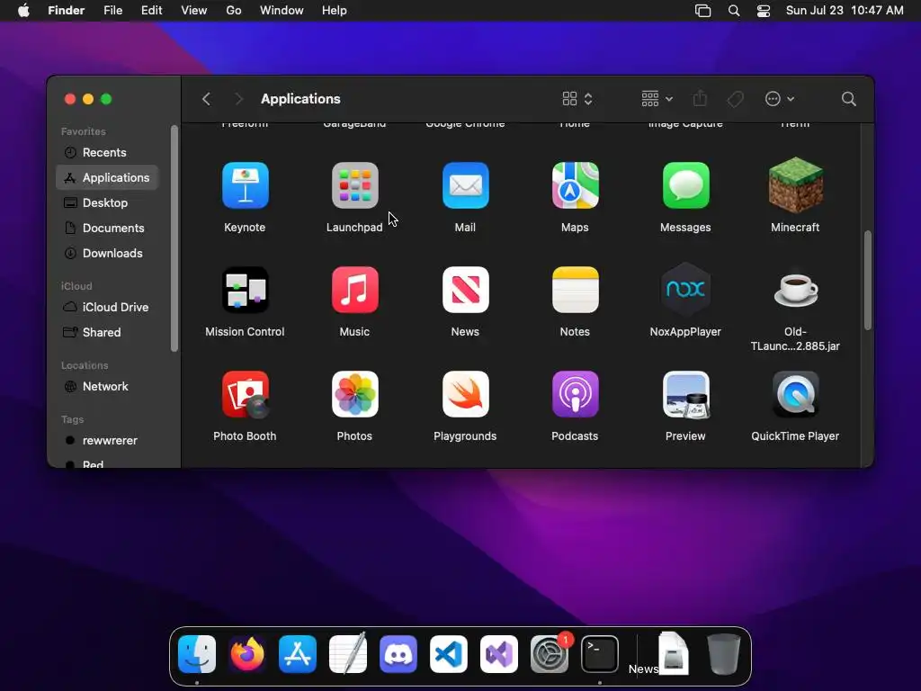
Task: Select the Minecraft app icon
Action: [795, 185]
